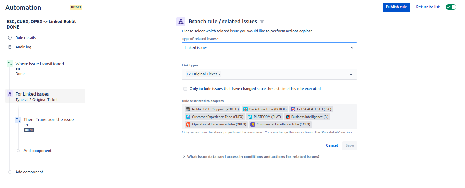Open Rule details section
Image resolution: width=465 pixels, height=188 pixels.
26,38
